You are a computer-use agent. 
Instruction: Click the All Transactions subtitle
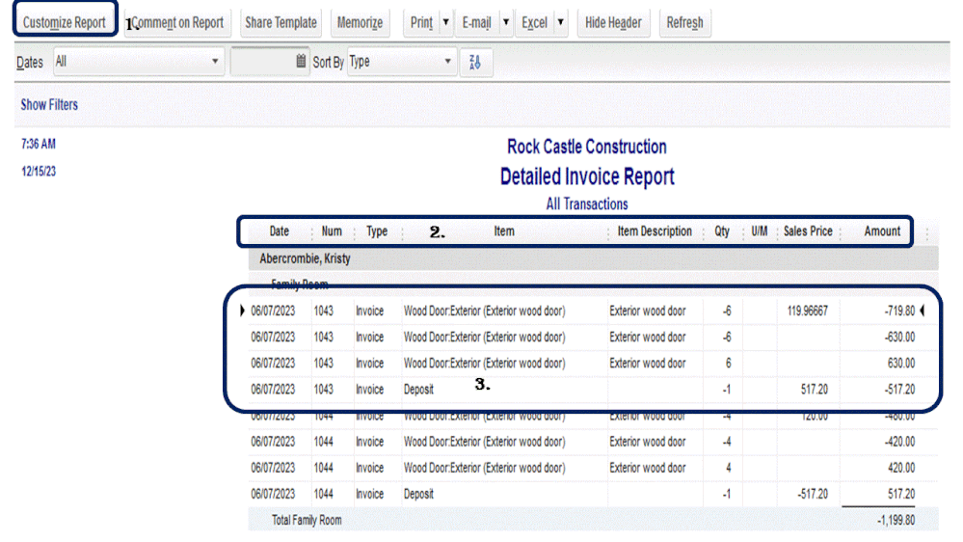pos(587,204)
